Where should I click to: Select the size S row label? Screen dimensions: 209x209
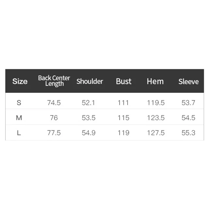[19, 103]
